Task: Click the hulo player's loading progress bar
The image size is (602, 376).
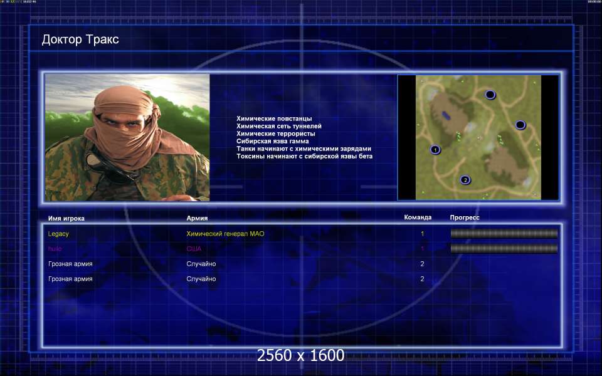Action: [504, 249]
